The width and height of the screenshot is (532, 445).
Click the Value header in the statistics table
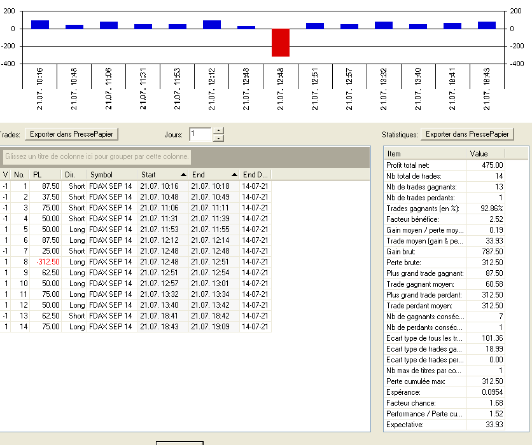click(x=485, y=153)
